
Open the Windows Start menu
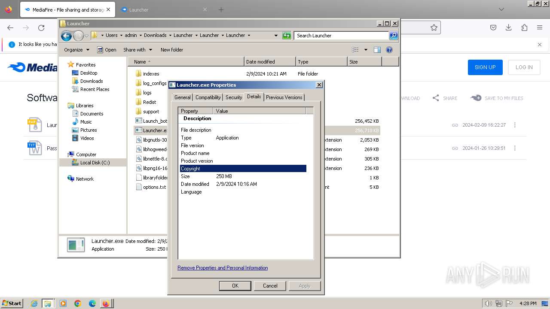12,303
